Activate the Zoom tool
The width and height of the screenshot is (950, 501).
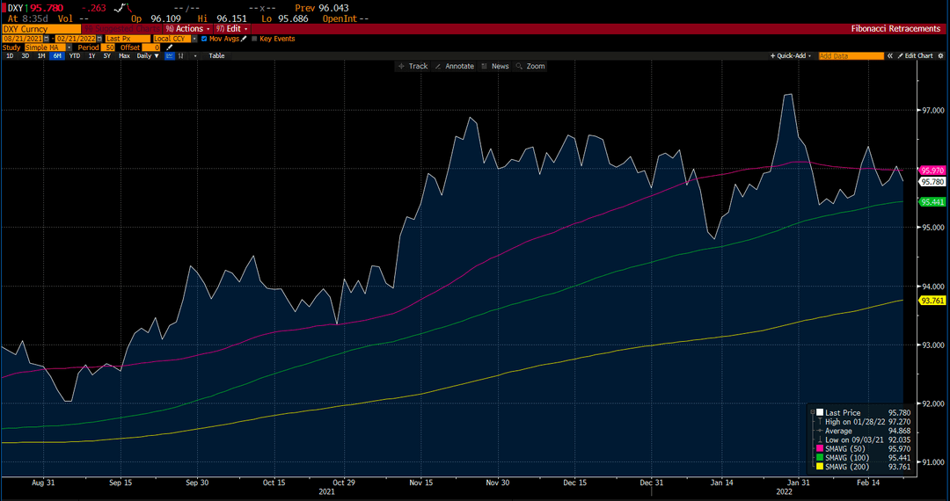[x=530, y=66]
